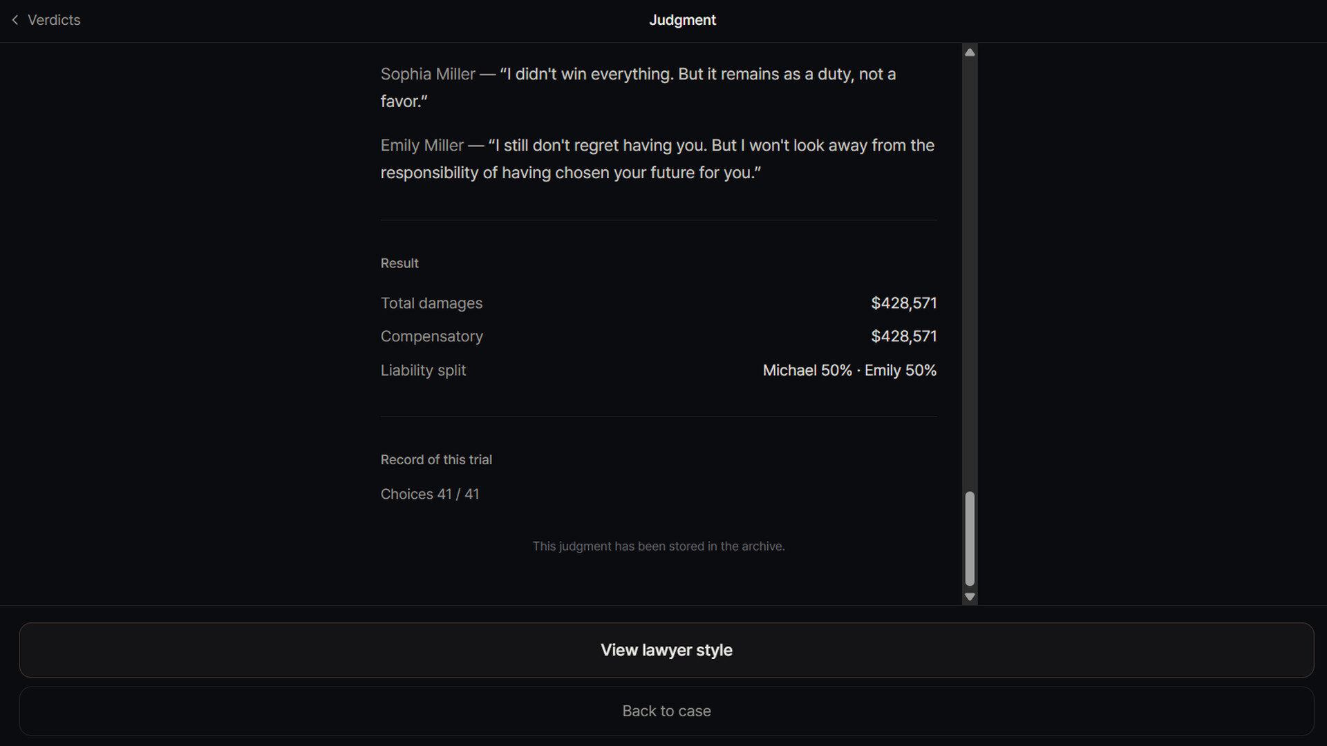Click the Judgment title
This screenshot has height=746, width=1327.
(x=682, y=20)
